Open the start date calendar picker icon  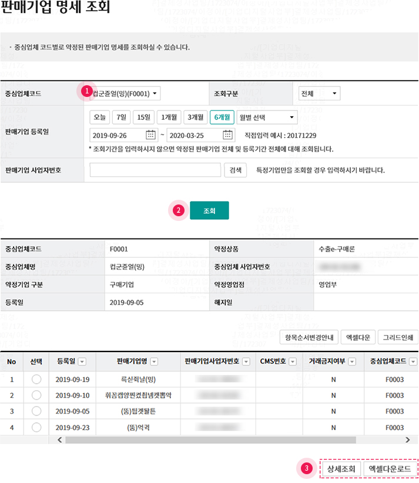pos(151,135)
